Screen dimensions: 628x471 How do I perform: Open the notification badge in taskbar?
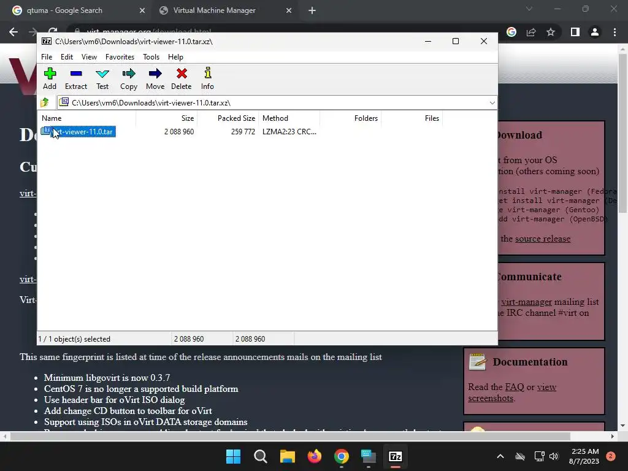(610, 456)
